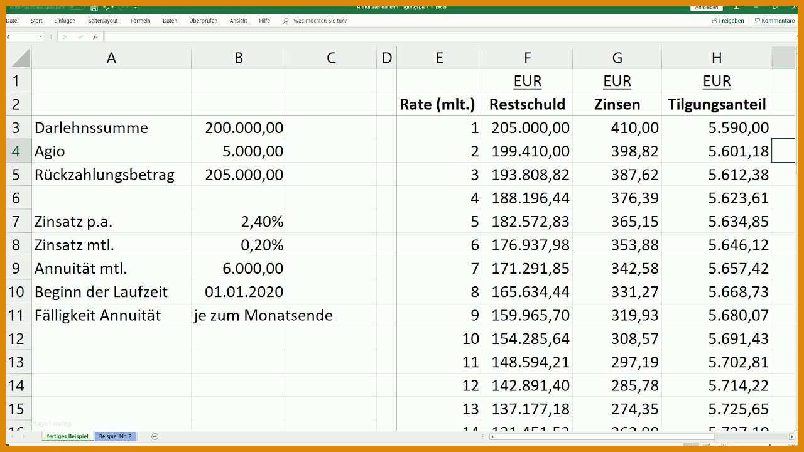Click the date cell 01.01.2020
804x452 pixels.
tap(239, 291)
